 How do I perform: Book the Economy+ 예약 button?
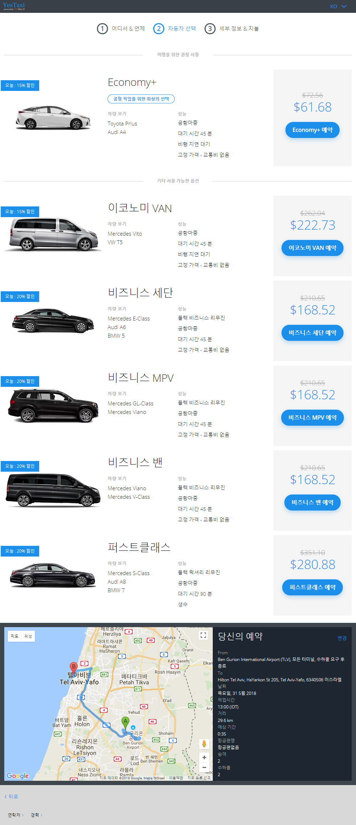[313, 130]
